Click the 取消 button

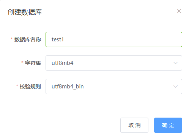tap(134, 125)
